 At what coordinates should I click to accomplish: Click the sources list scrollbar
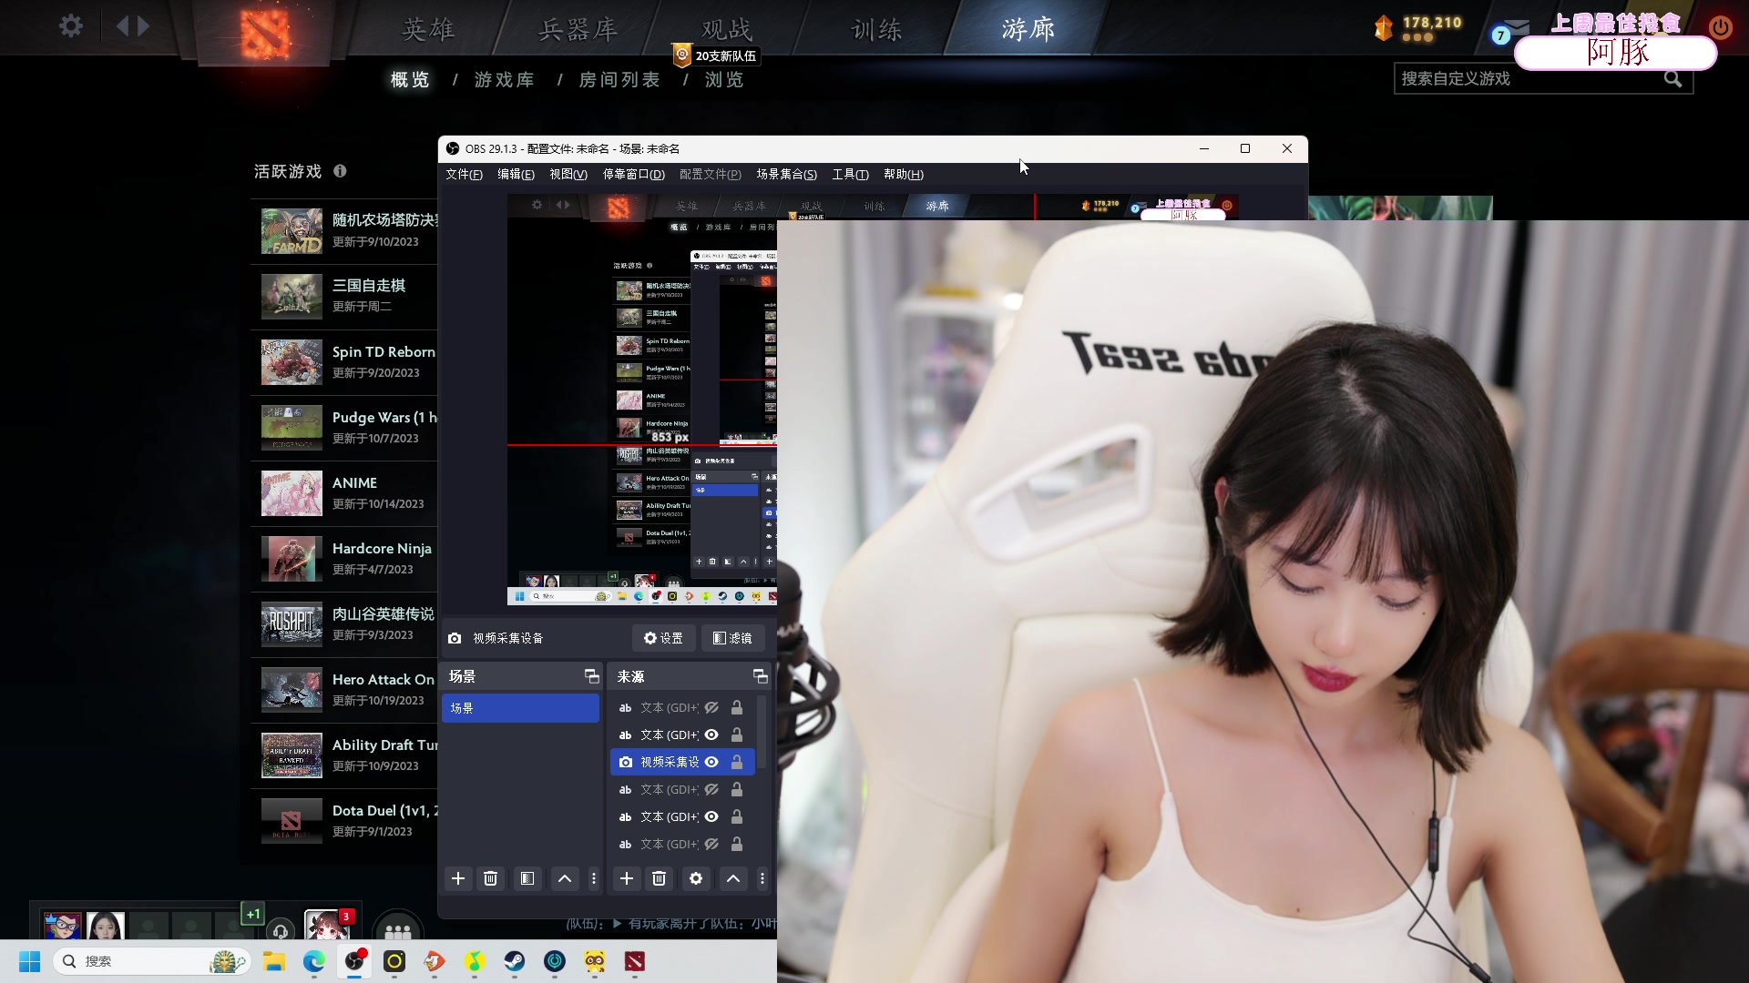762,734
